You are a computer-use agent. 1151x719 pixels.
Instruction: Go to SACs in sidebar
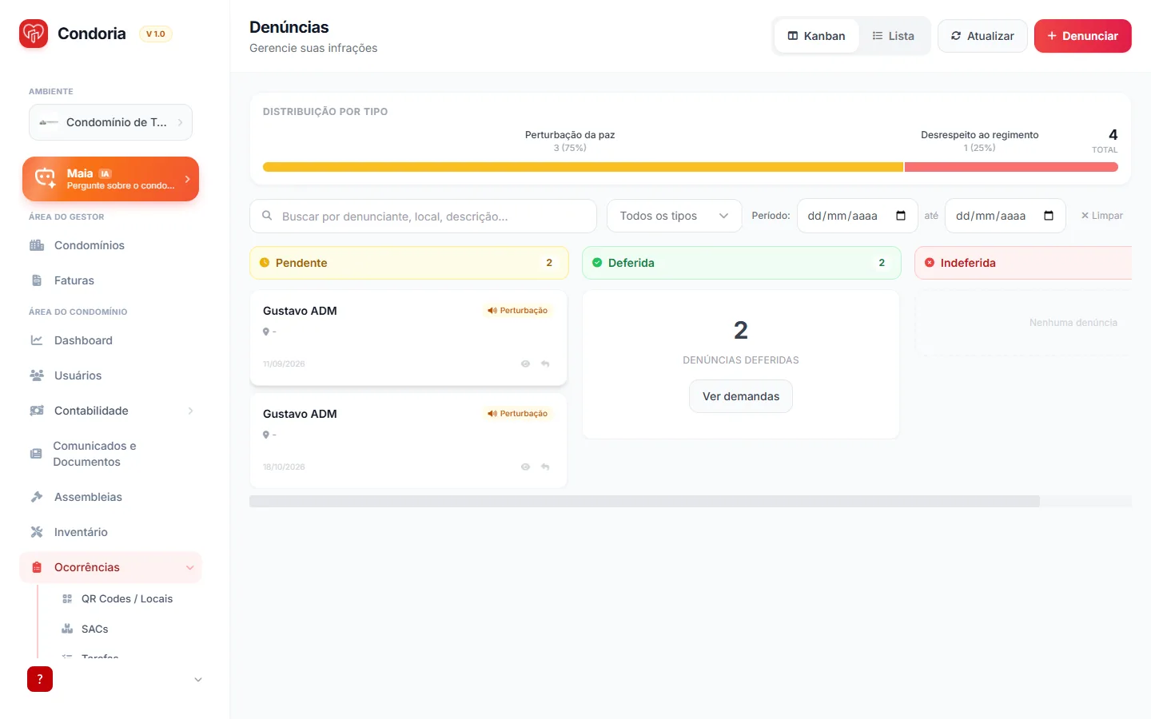(94, 629)
